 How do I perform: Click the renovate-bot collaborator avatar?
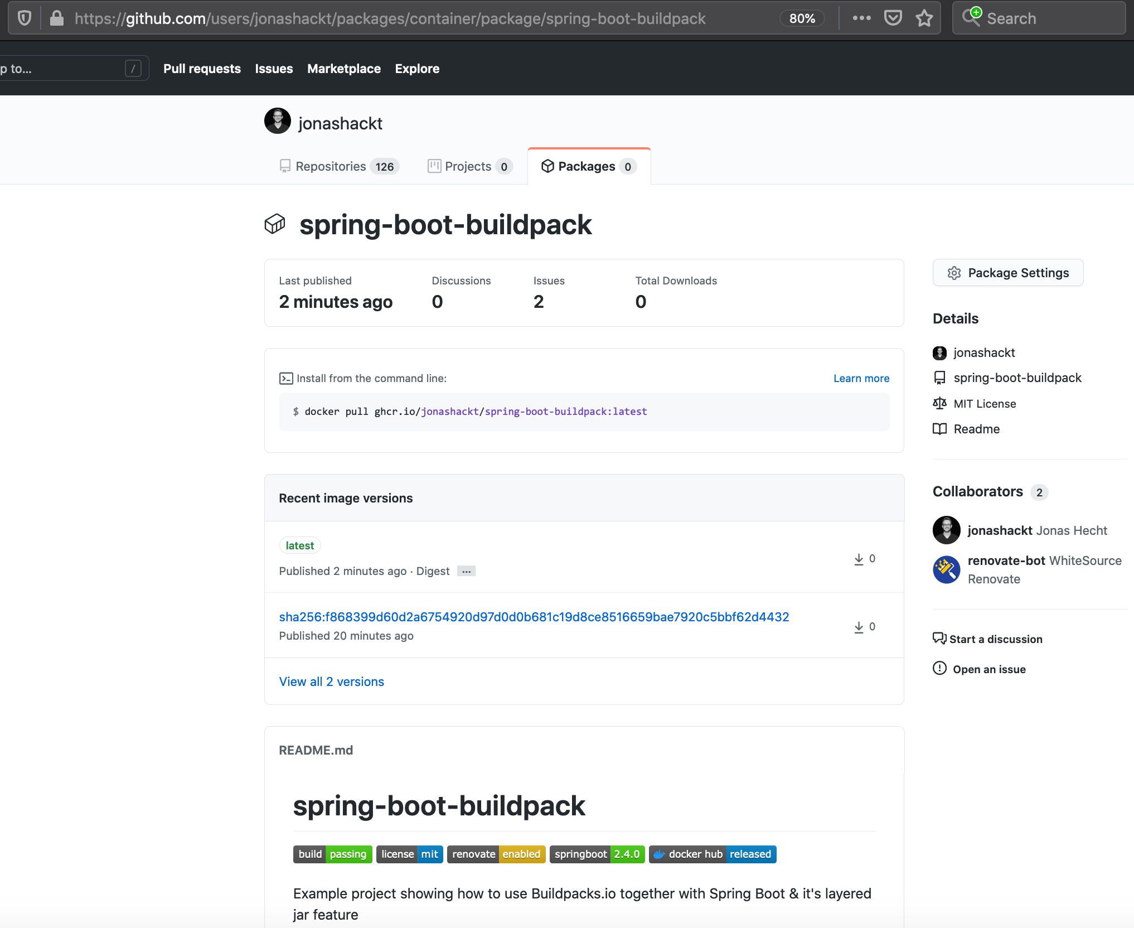946,569
